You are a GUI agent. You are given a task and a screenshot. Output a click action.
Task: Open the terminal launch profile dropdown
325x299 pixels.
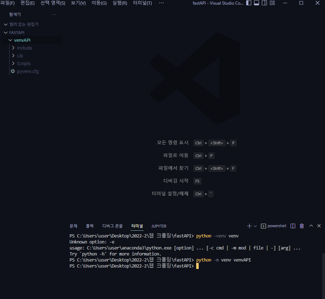255,226
